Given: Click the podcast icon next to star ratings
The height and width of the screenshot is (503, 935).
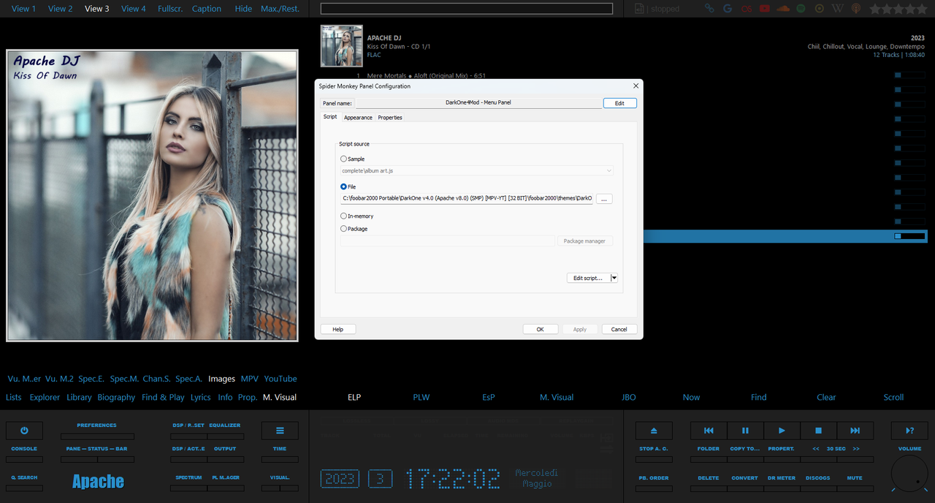Looking at the screenshot, I should point(856,9).
